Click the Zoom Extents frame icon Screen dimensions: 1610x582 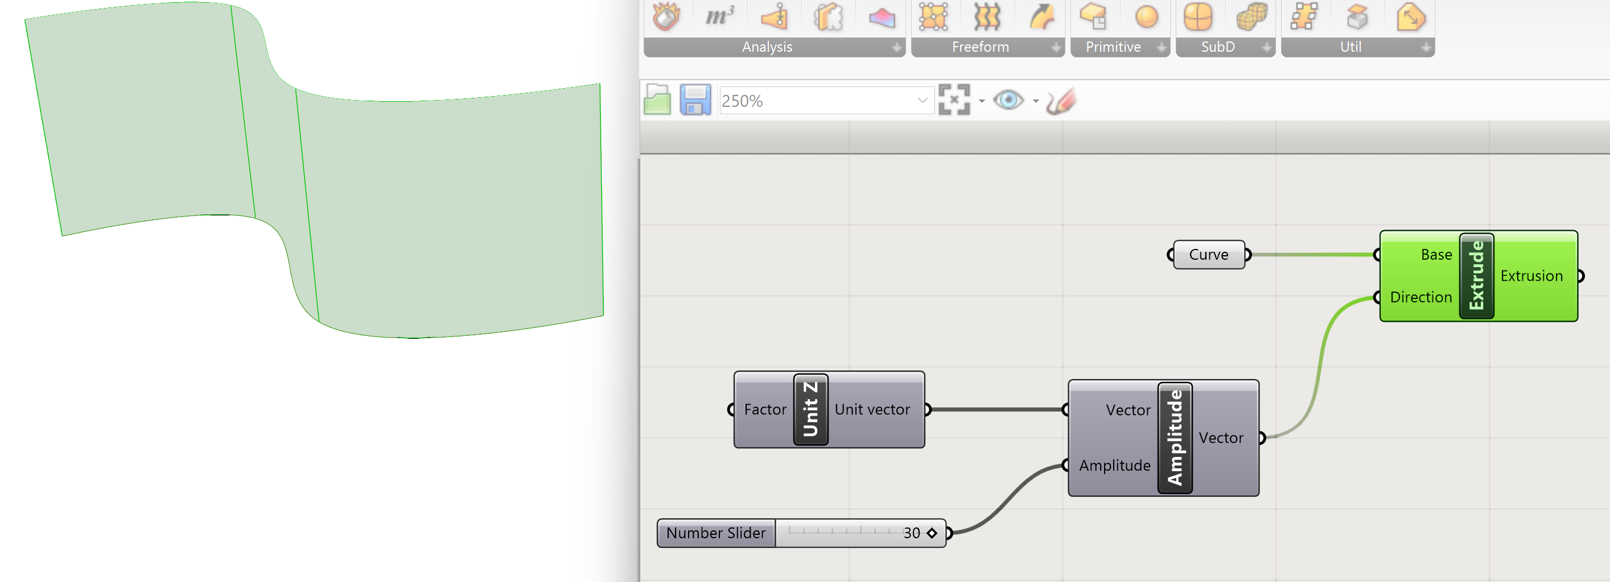click(x=954, y=100)
